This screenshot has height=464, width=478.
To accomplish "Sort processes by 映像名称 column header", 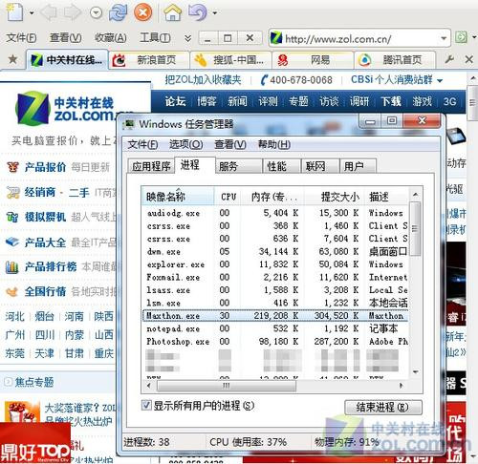I will [x=178, y=197].
